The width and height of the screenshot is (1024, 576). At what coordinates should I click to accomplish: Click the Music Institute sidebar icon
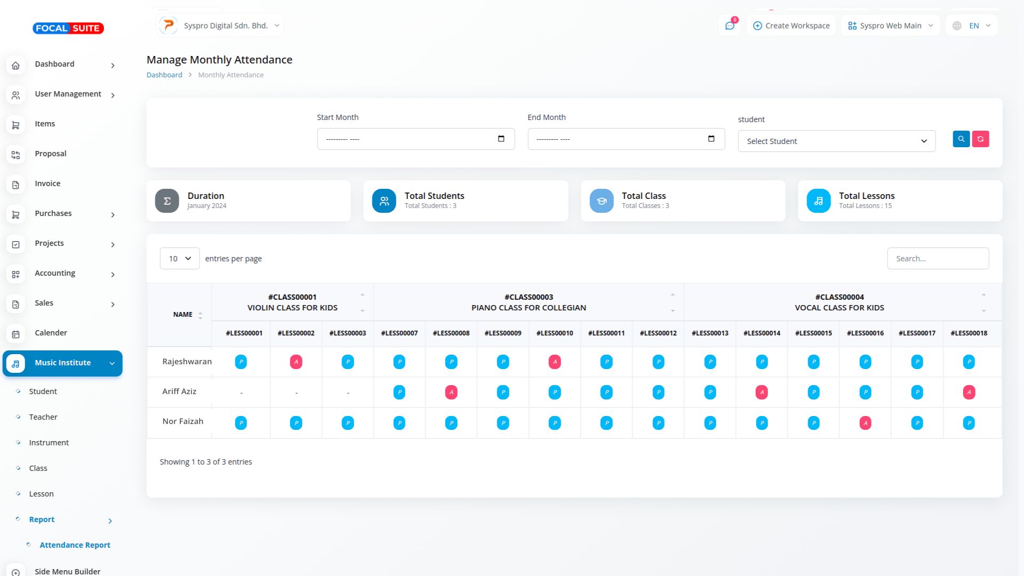[15, 363]
